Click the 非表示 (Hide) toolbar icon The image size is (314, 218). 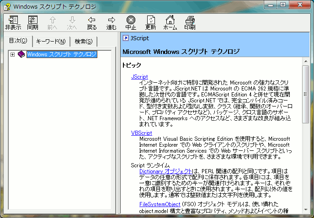(x=13, y=22)
